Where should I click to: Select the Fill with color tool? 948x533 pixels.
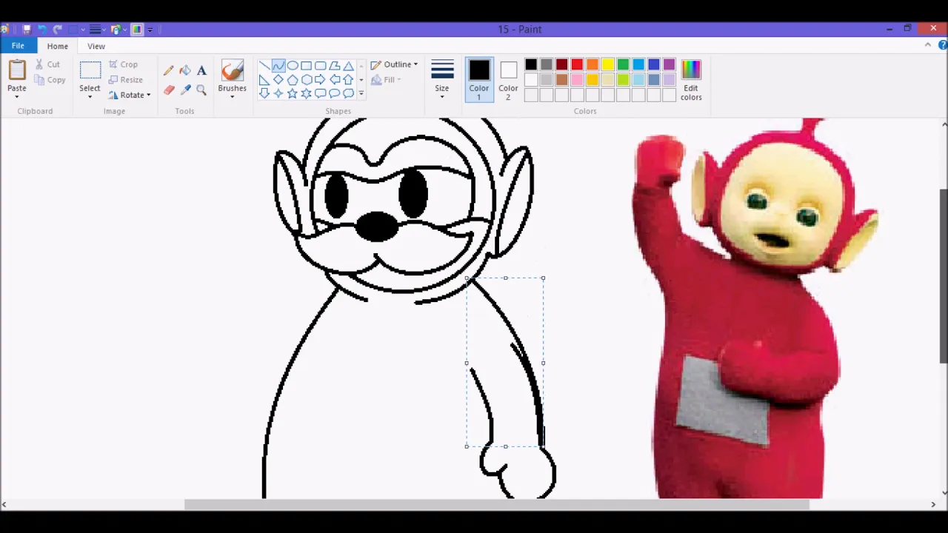[x=185, y=70]
